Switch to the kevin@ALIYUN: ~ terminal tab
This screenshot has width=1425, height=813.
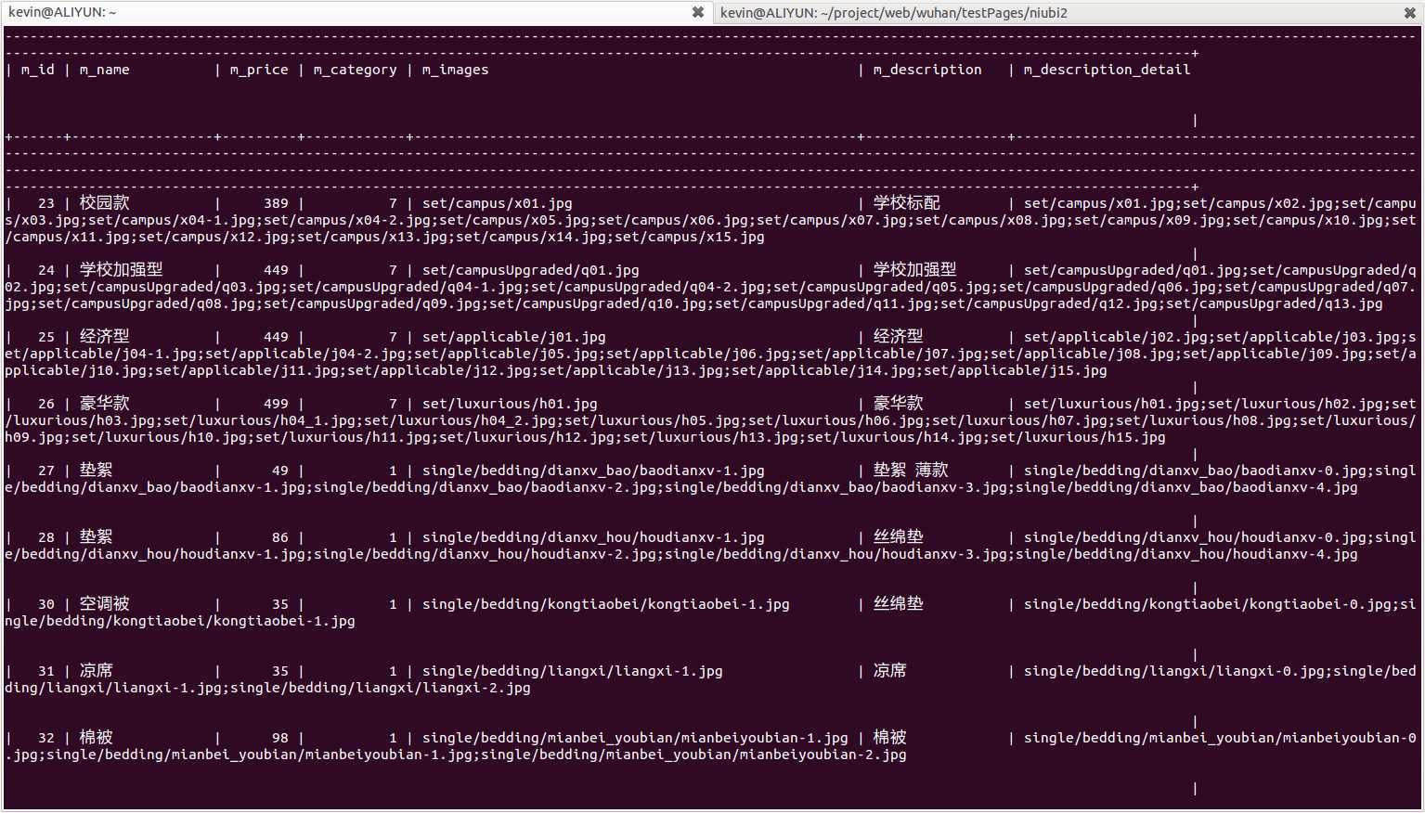[x=356, y=12]
